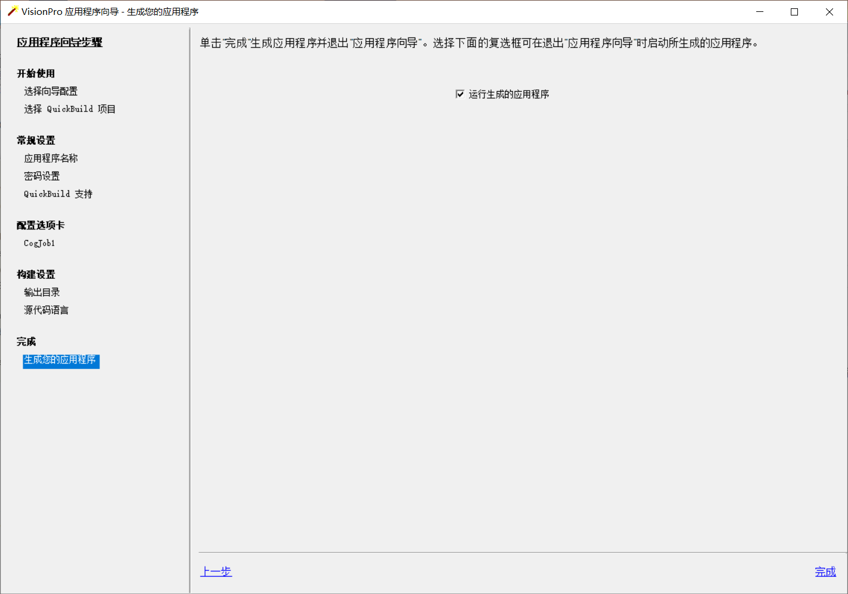Click the 上一步 link to go back
Screen dimensions: 848x594
click(216, 571)
